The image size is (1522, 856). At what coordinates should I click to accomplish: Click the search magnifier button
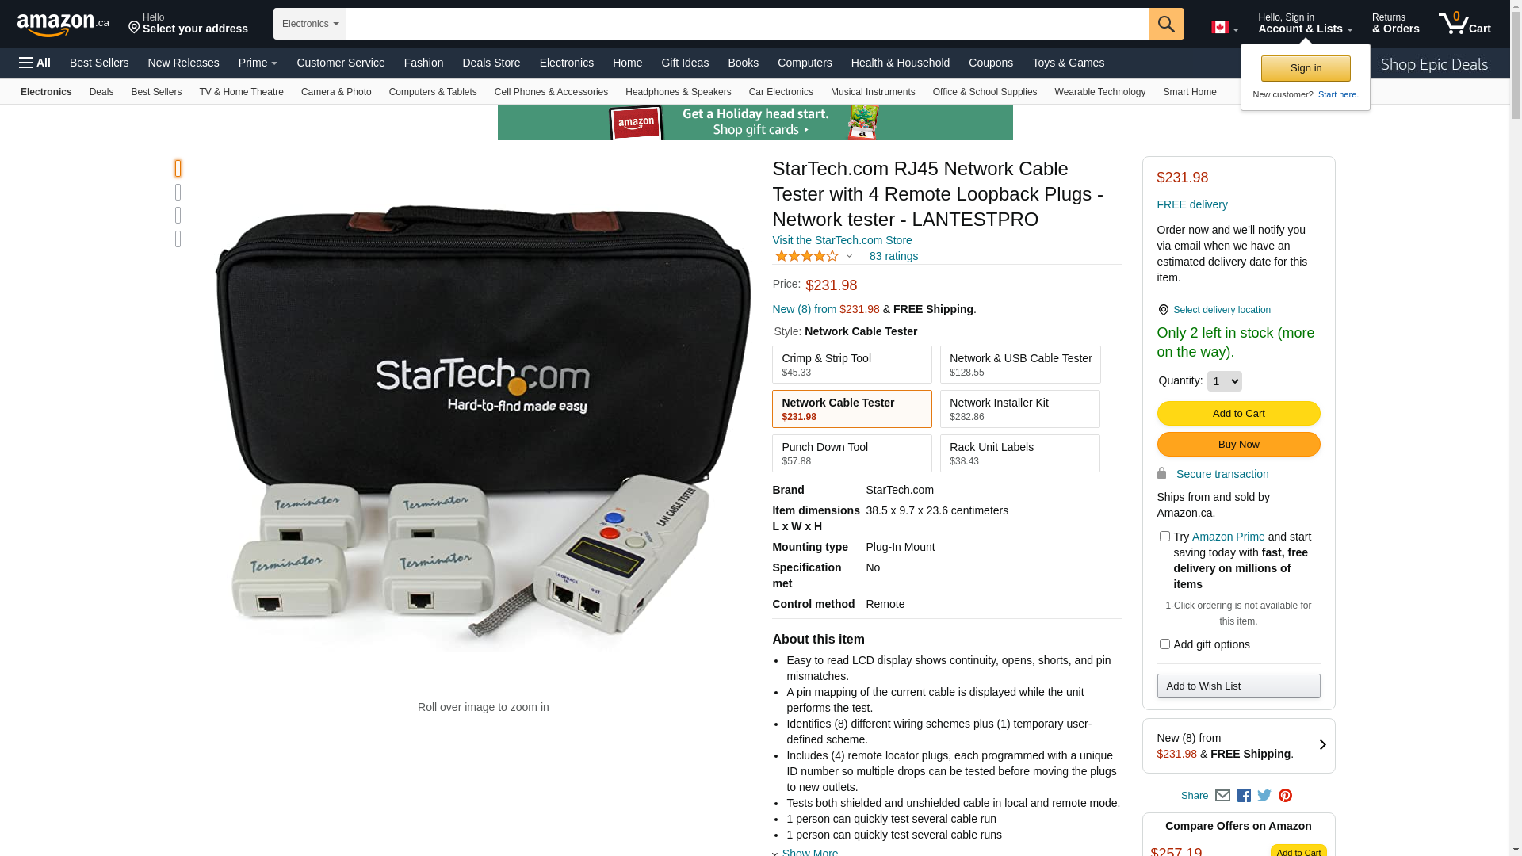click(x=1166, y=24)
